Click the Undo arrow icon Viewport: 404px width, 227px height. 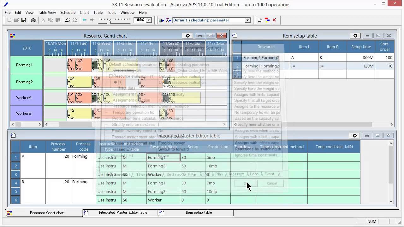coord(68,20)
